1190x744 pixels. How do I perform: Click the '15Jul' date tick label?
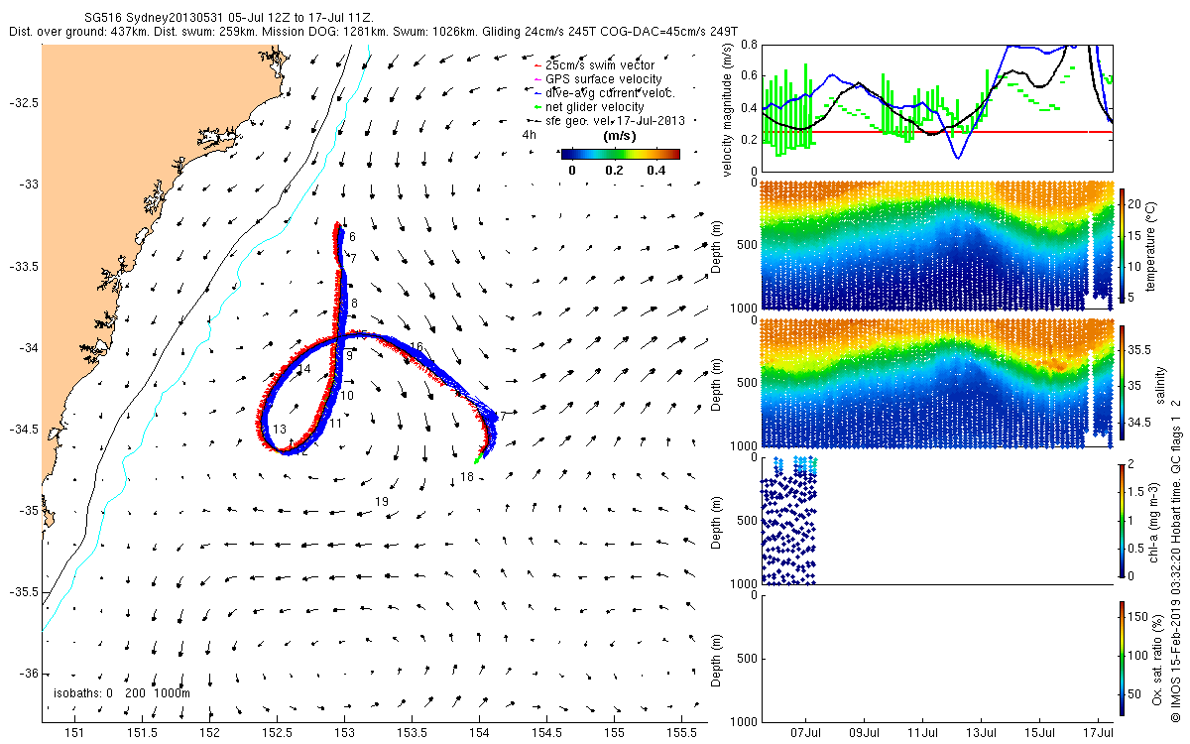pyautogui.click(x=1040, y=733)
